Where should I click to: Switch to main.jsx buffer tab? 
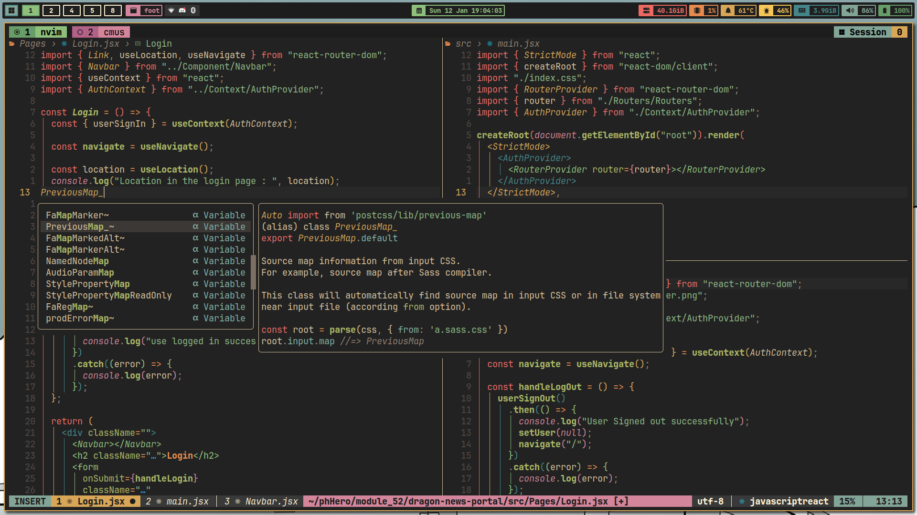178,501
